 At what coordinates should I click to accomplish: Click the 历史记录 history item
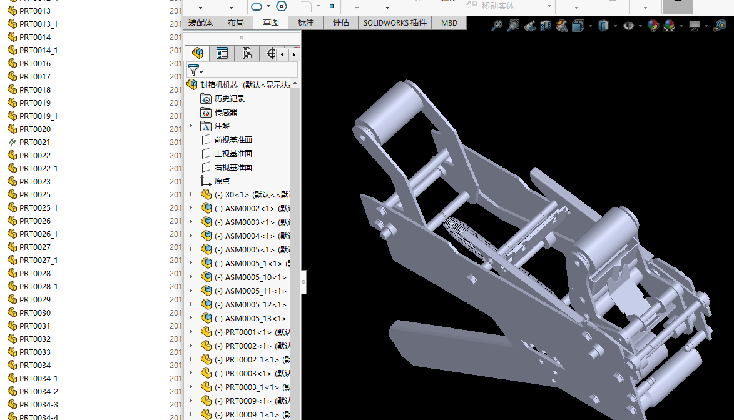click(x=229, y=98)
